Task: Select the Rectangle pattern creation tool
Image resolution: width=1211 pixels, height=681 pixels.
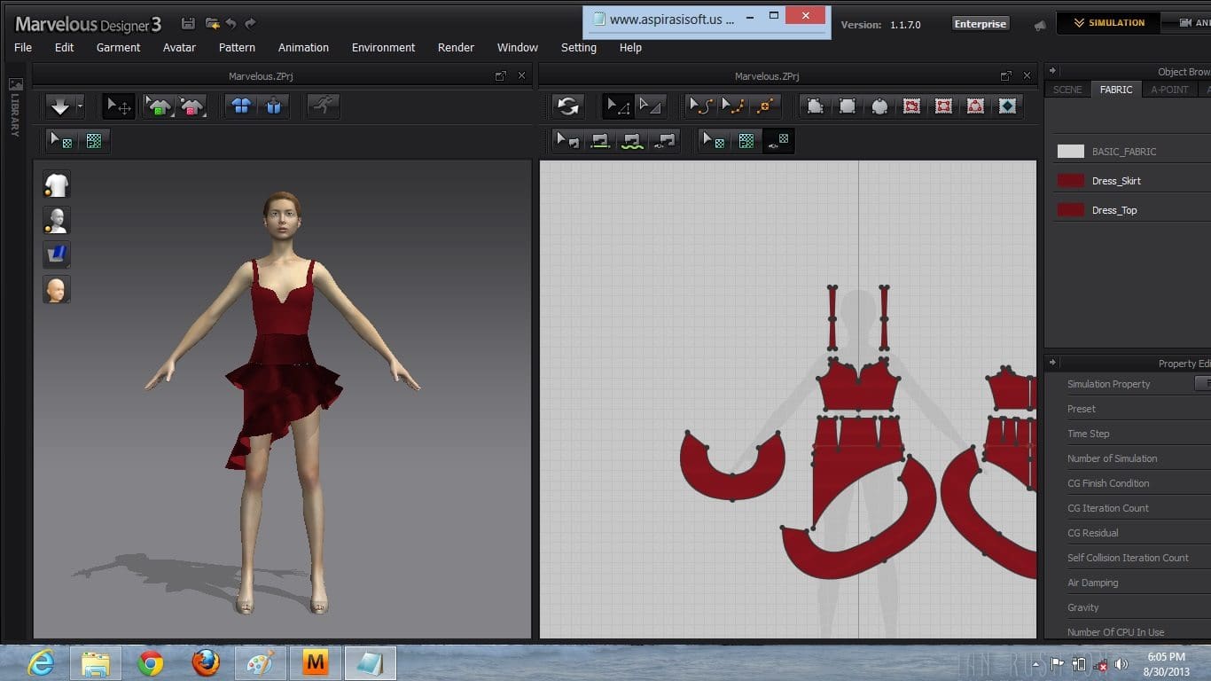Action: pos(848,106)
